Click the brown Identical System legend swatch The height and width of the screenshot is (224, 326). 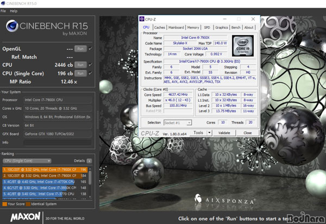pyautogui.click(x=28, y=204)
